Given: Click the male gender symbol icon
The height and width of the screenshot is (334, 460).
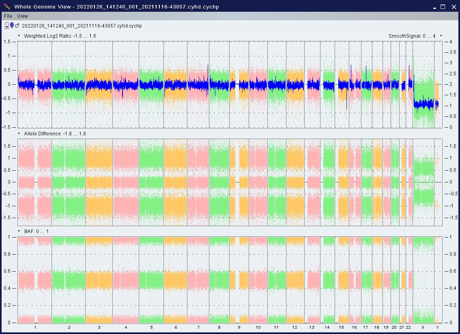Looking at the screenshot, I should (x=17, y=26).
